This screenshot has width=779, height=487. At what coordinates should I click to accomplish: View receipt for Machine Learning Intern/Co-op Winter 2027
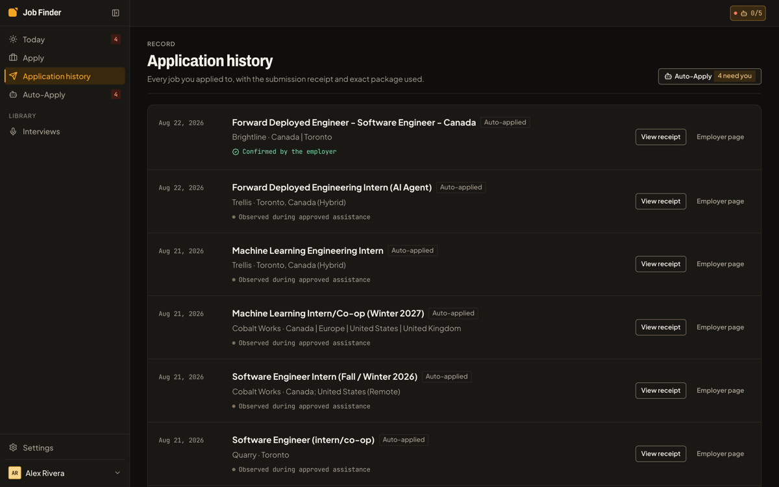click(661, 327)
